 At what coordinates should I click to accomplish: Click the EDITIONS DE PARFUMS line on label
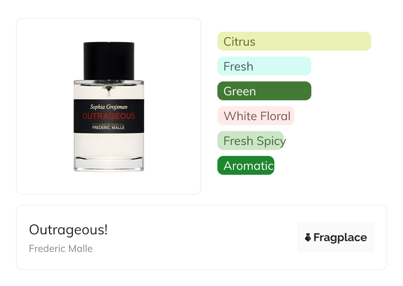coord(109,124)
